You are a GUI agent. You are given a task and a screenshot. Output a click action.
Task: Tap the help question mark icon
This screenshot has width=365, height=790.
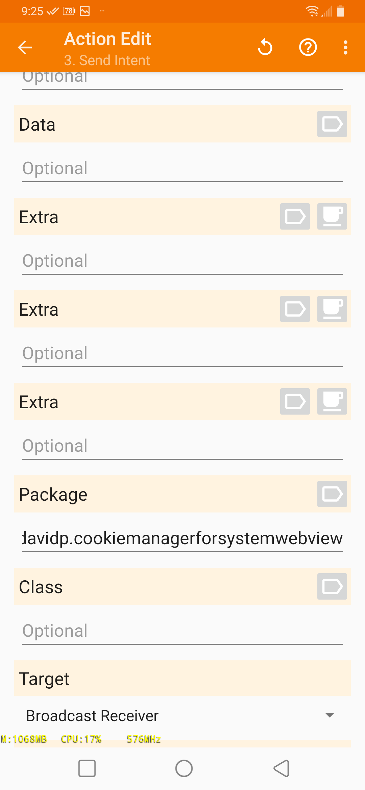[x=308, y=47]
